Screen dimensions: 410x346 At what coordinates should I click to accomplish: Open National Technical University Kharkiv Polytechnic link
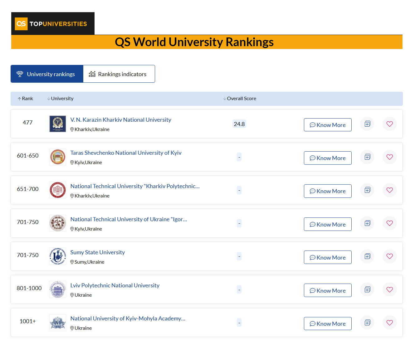click(x=135, y=186)
